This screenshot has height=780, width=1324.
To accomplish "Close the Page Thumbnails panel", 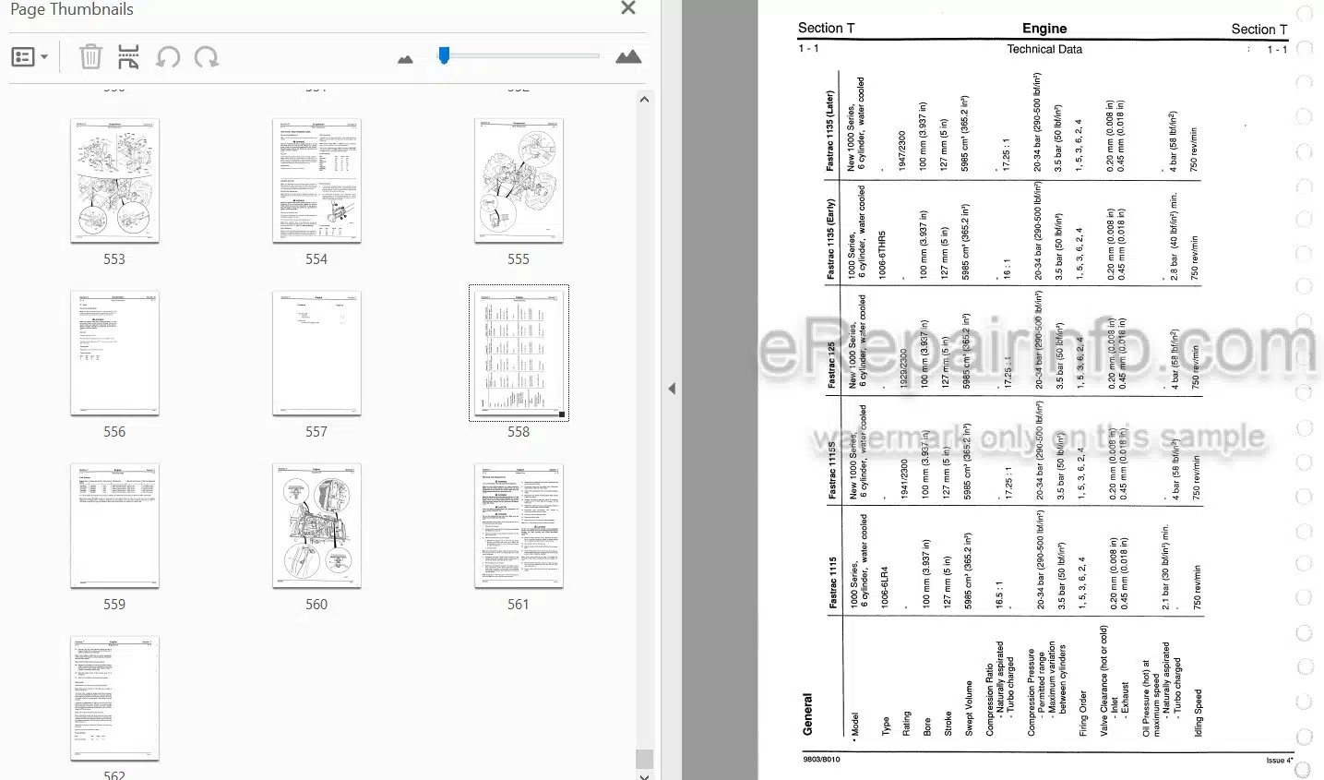I will pyautogui.click(x=628, y=8).
